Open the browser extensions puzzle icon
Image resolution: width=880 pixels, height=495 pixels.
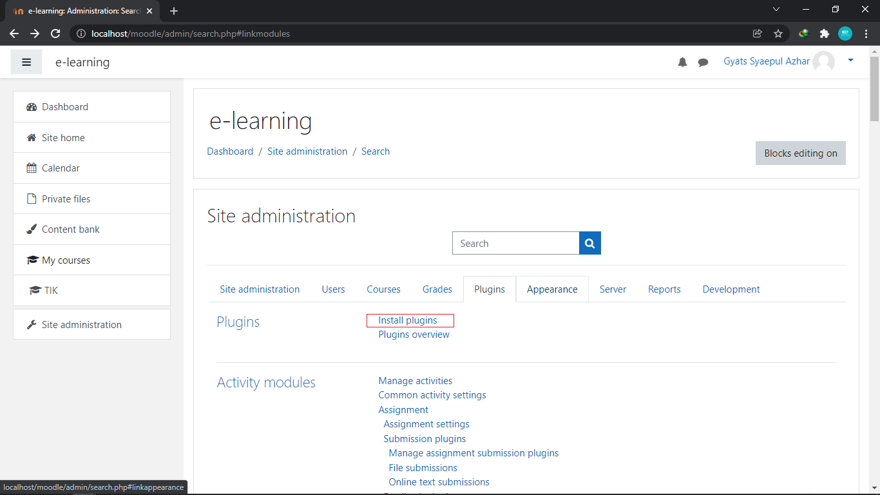point(824,34)
